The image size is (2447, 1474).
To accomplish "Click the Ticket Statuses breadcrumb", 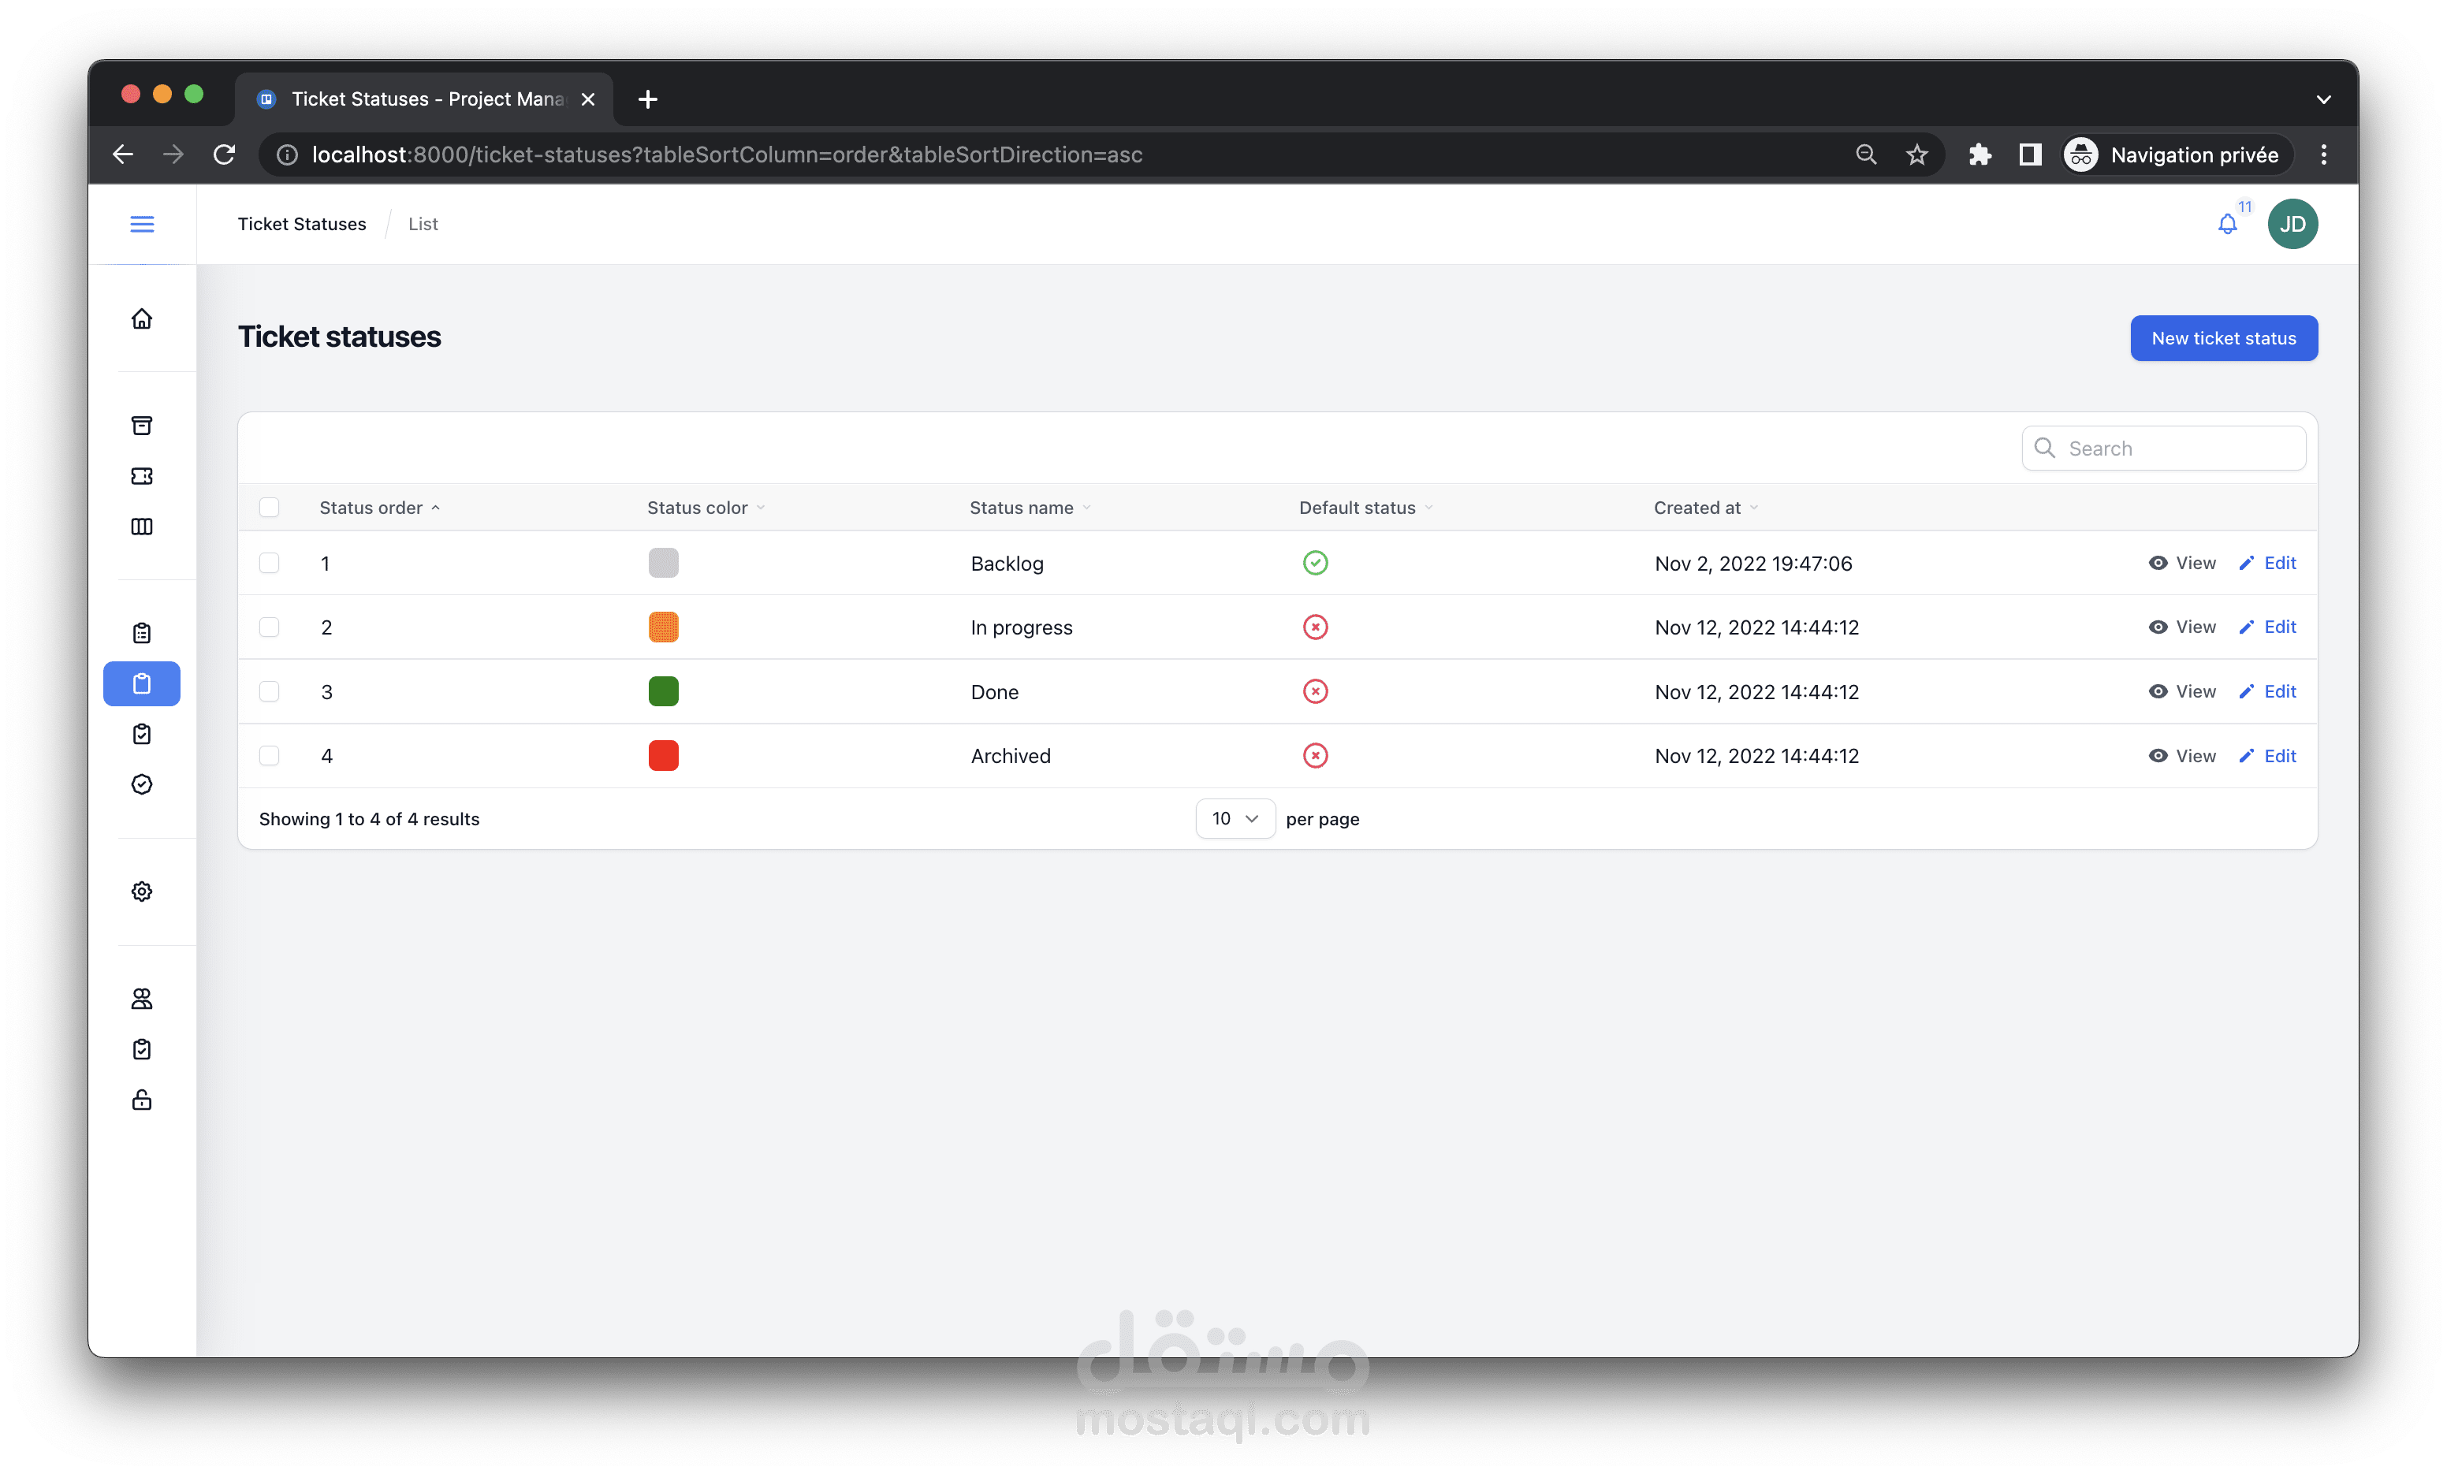I will 302,224.
